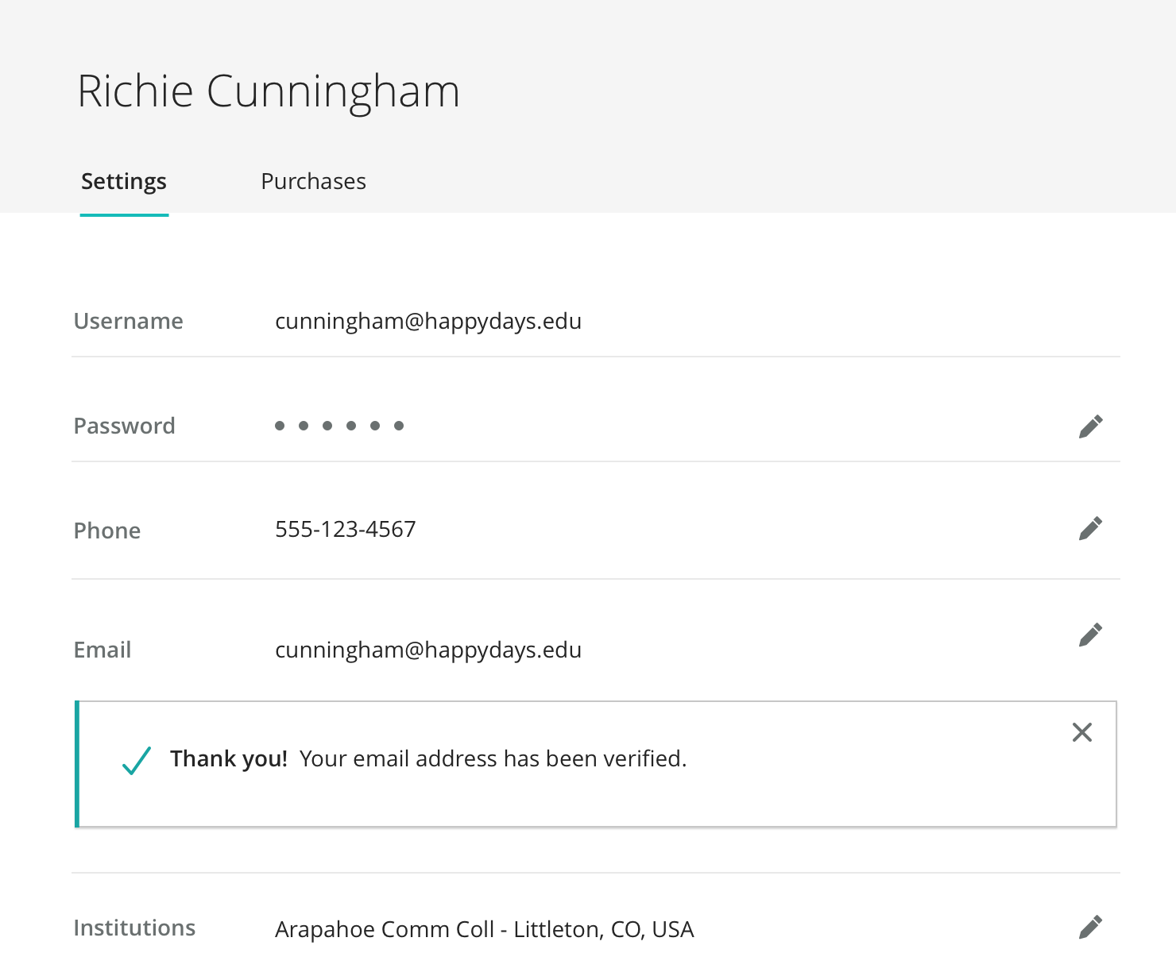The width and height of the screenshot is (1176, 953).
Task: Click the pencil icon to edit Password
Action: [x=1090, y=426]
